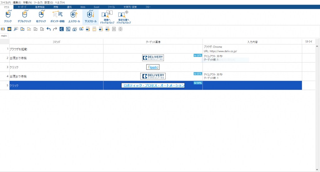
Task: Click the magnifier search toolbar icon
Action: point(16,29)
